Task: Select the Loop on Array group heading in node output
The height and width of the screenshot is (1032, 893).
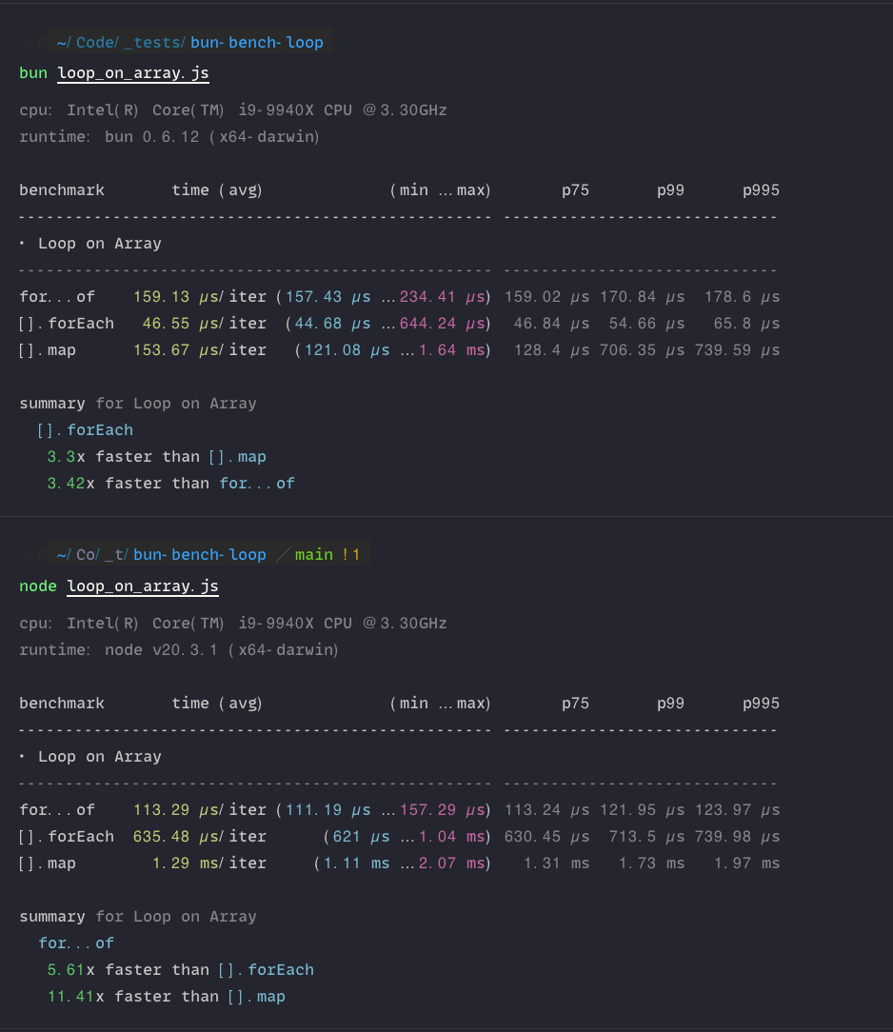Action: coord(98,756)
